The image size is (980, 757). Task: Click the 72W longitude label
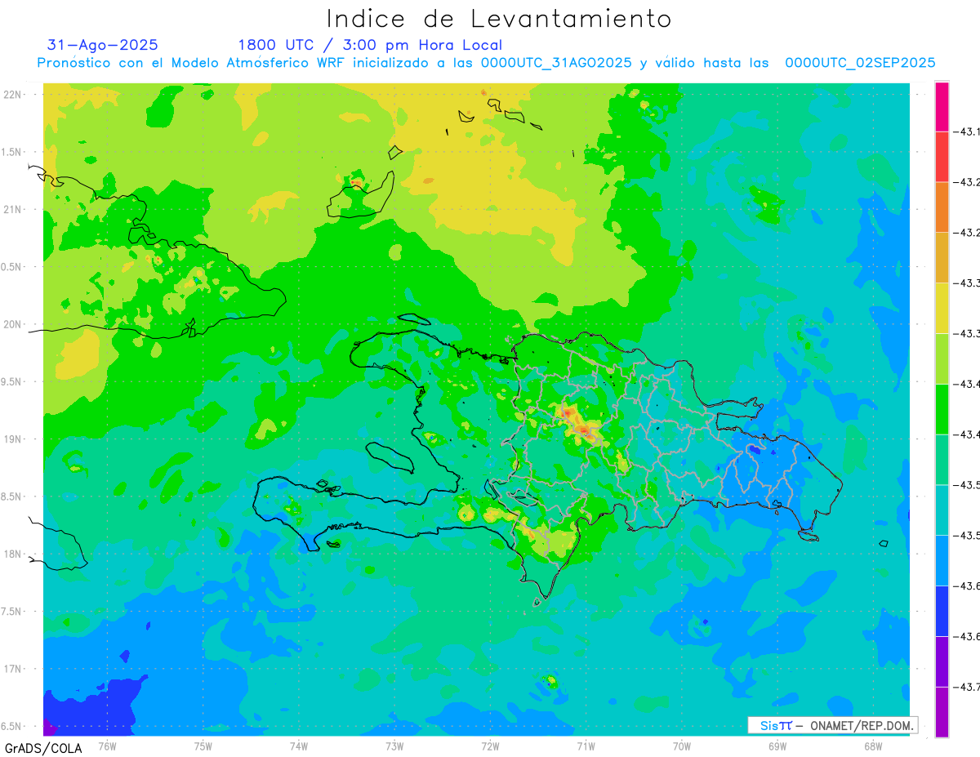pos(490,746)
